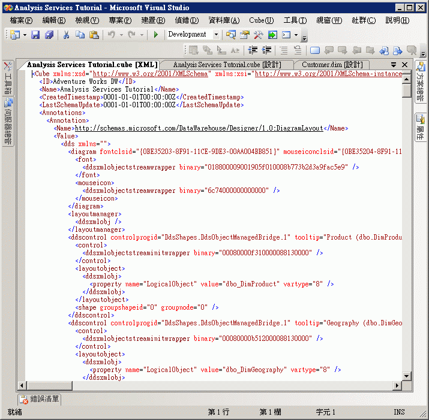Viewport: 429px width, 420px height.
Task: Open the 偵錯(D) menu
Action: 187,20
